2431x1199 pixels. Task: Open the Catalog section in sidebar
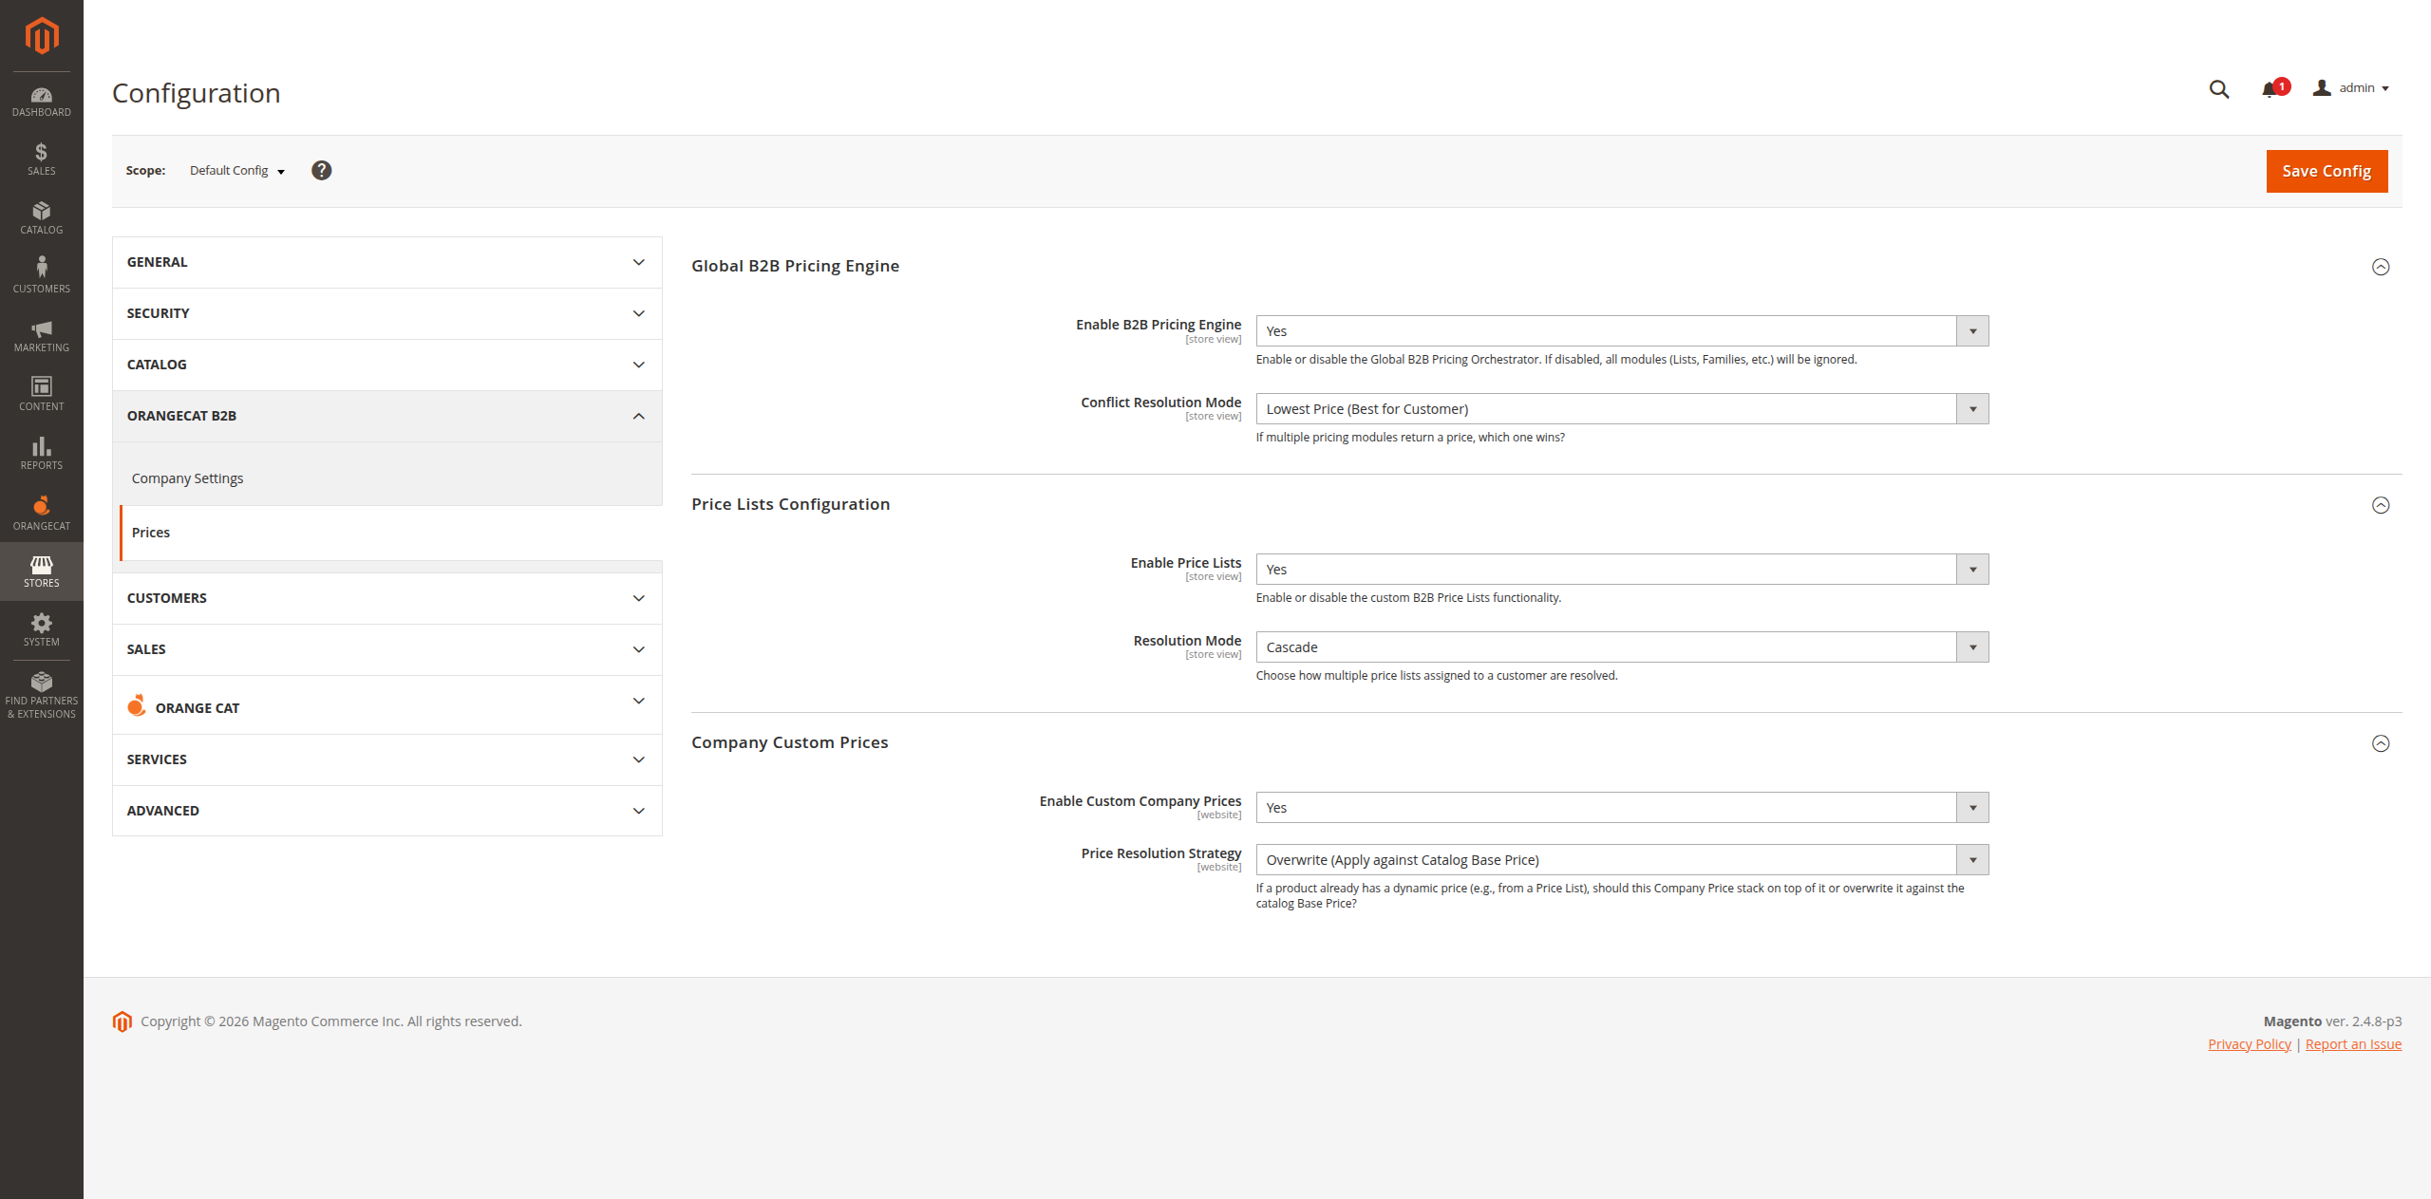click(41, 217)
